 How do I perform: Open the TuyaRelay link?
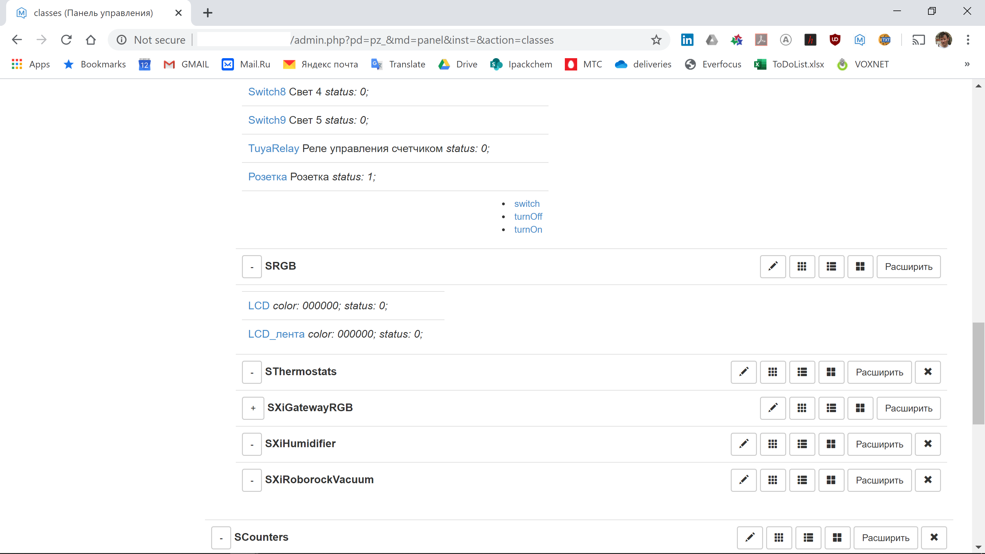tap(273, 148)
